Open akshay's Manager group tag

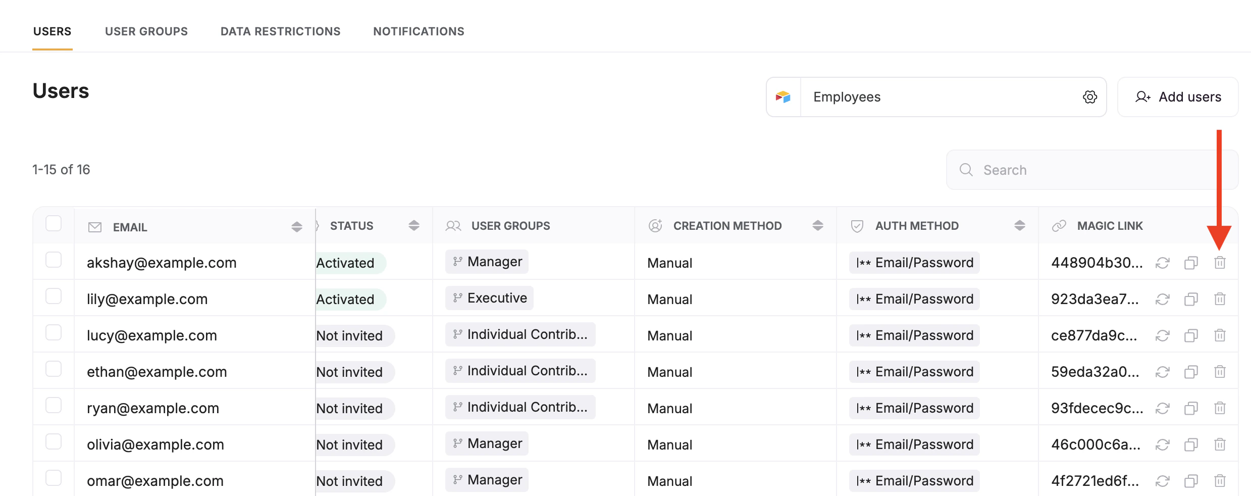487,262
